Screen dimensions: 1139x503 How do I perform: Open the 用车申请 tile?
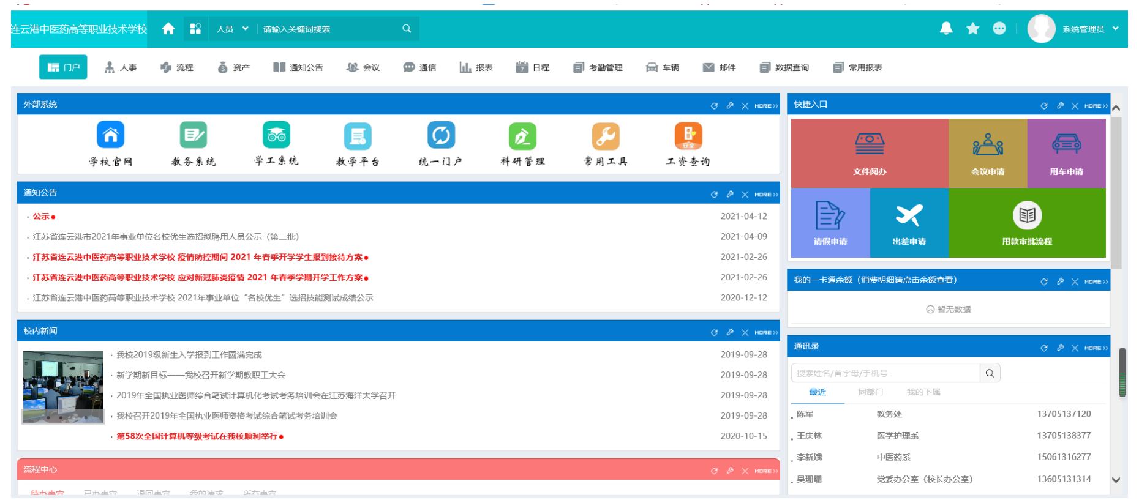(x=1067, y=153)
